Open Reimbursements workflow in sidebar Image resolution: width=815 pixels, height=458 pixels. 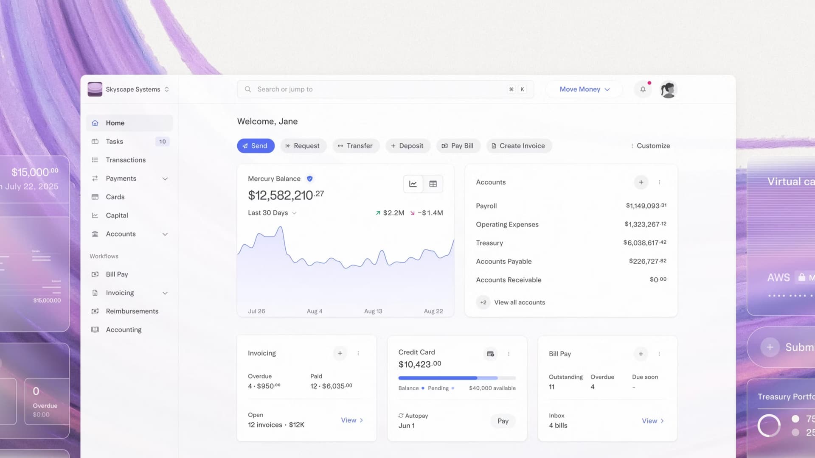(132, 311)
